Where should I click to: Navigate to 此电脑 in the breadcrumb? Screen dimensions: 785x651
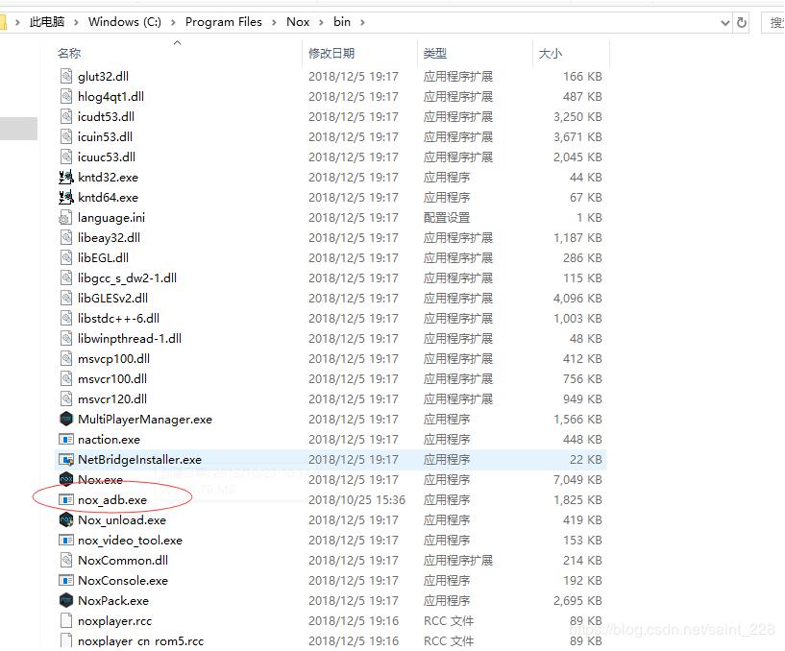point(47,22)
